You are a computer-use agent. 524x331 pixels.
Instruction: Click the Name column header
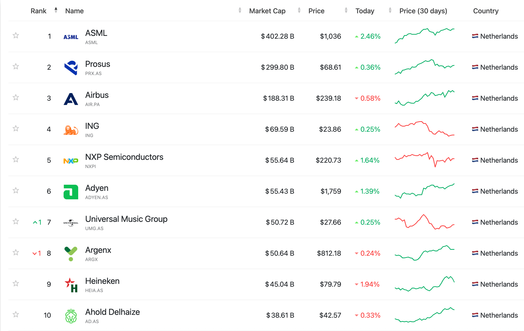pyautogui.click(x=74, y=11)
